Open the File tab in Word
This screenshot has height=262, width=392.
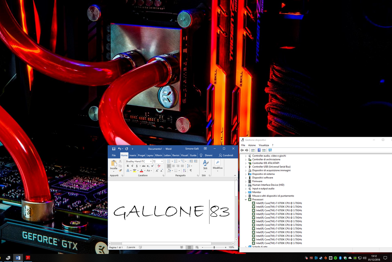[114, 155]
